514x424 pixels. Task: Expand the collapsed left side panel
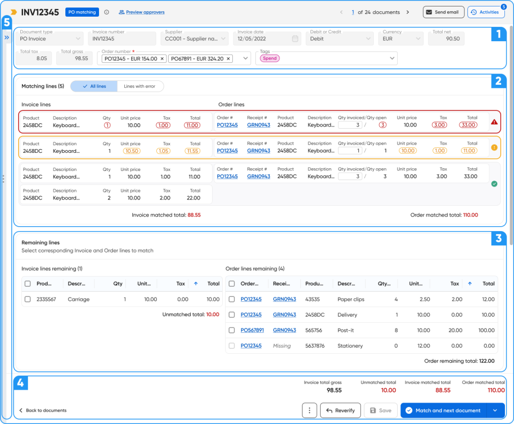(x=7, y=38)
